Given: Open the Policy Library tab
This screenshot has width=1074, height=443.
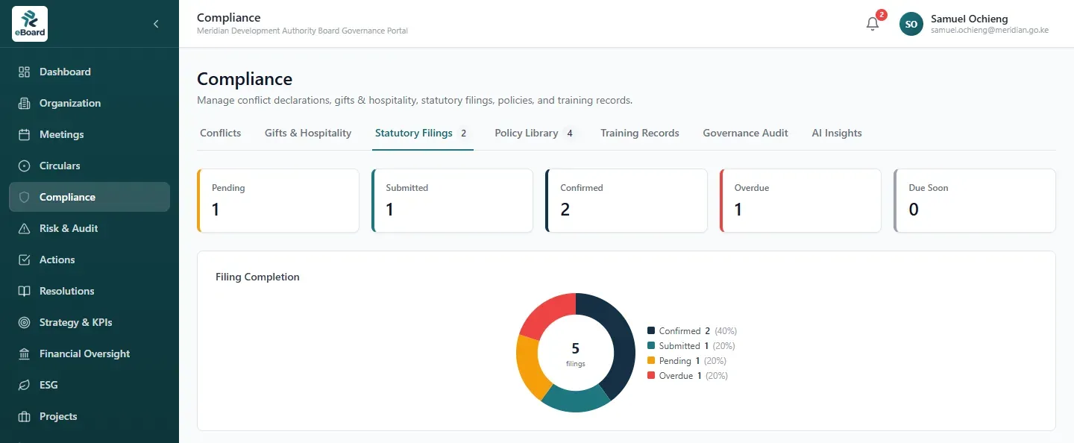Looking at the screenshot, I should [537, 133].
